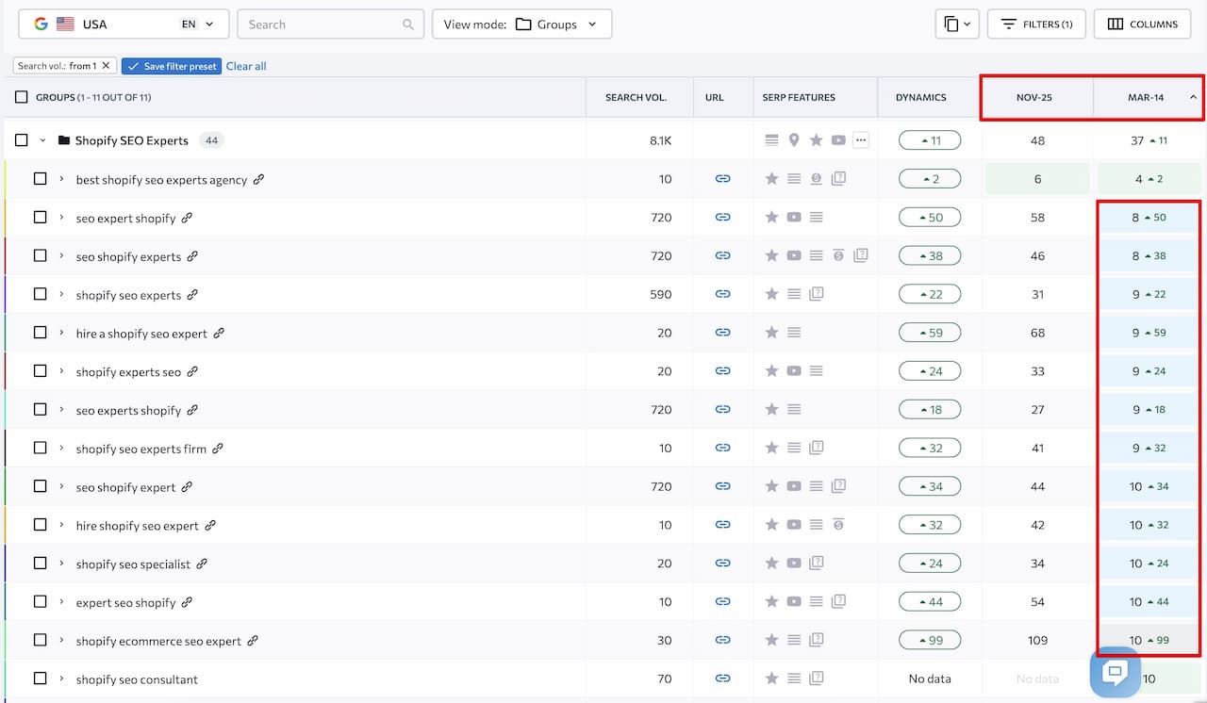The width and height of the screenshot is (1207, 703).
Task: Click the SERP FEATURES column header
Action: pos(799,97)
